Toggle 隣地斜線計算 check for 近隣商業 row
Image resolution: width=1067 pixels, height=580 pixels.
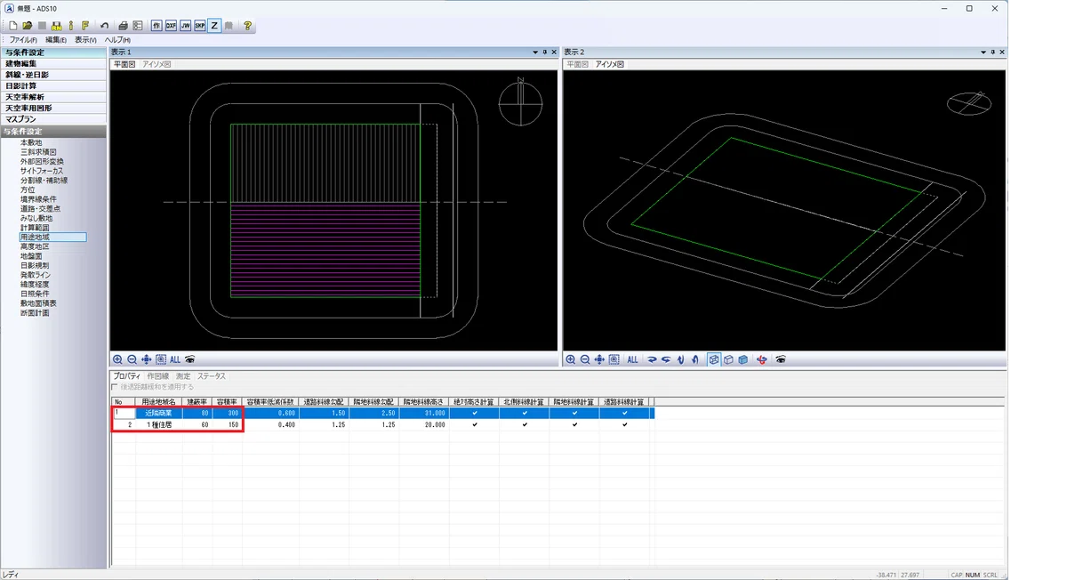pos(574,413)
